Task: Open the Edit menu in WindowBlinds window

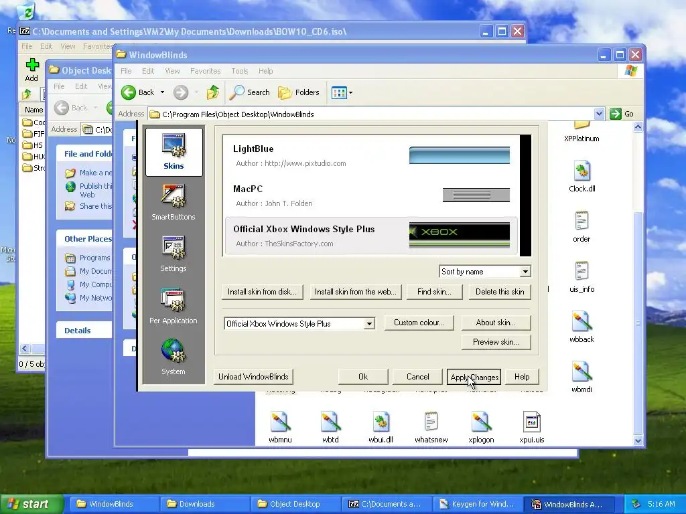Action: 148,71
